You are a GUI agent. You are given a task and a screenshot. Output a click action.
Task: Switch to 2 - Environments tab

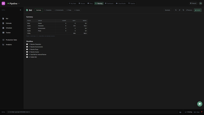click(x=59, y=10)
